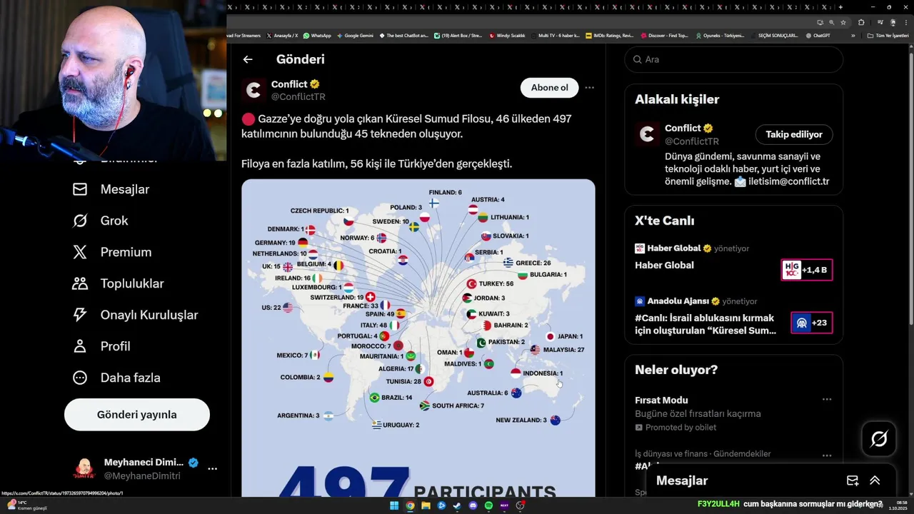Open Grok from the left sidebar
The width and height of the screenshot is (914, 514).
point(100,221)
